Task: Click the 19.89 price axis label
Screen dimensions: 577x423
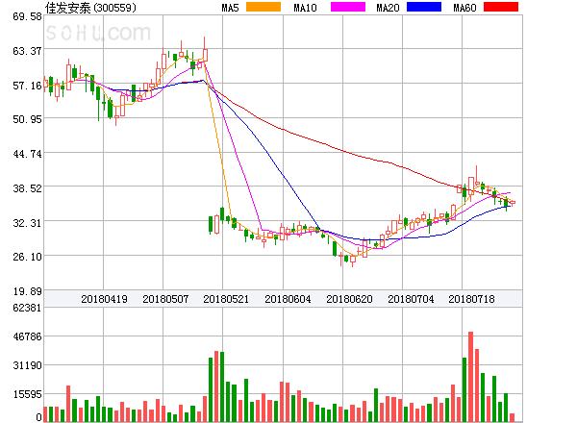Action: [27, 291]
